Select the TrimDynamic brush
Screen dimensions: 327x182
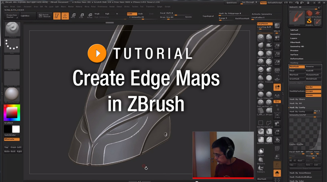tap(269, 78)
